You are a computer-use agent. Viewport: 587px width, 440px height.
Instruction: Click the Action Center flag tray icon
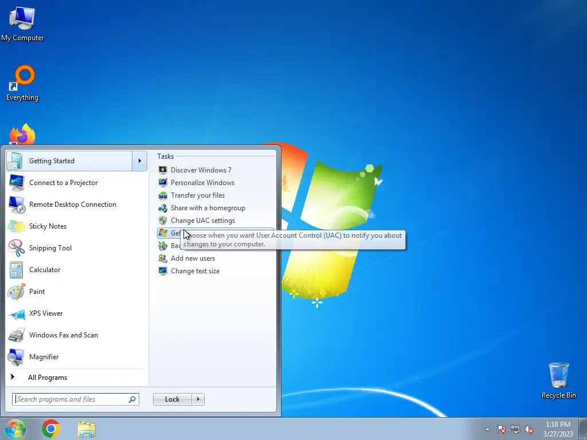point(501,429)
